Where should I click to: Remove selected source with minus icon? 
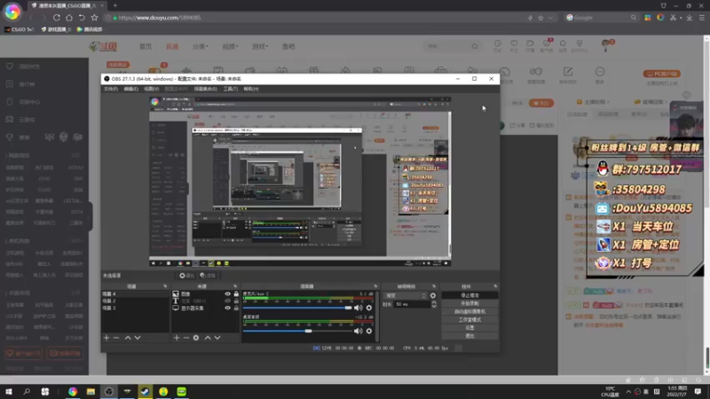[x=186, y=338]
